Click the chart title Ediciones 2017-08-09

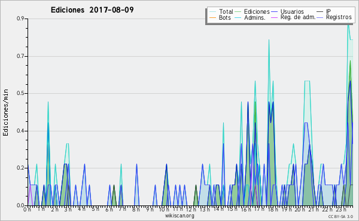click(x=92, y=10)
